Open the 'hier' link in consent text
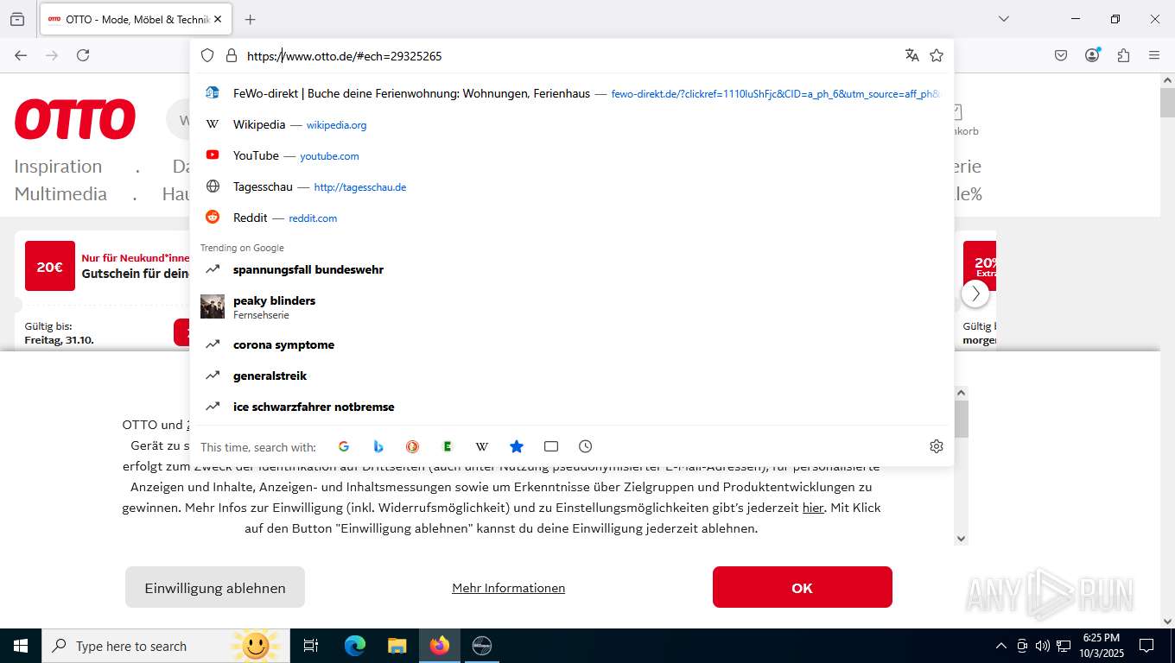The width and height of the screenshot is (1175, 663). [x=813, y=508]
